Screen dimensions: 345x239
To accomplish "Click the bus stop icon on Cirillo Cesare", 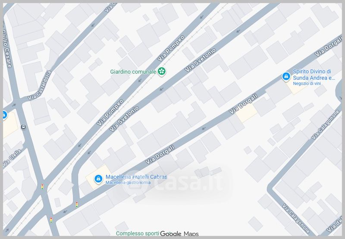I will [x=23, y=127].
